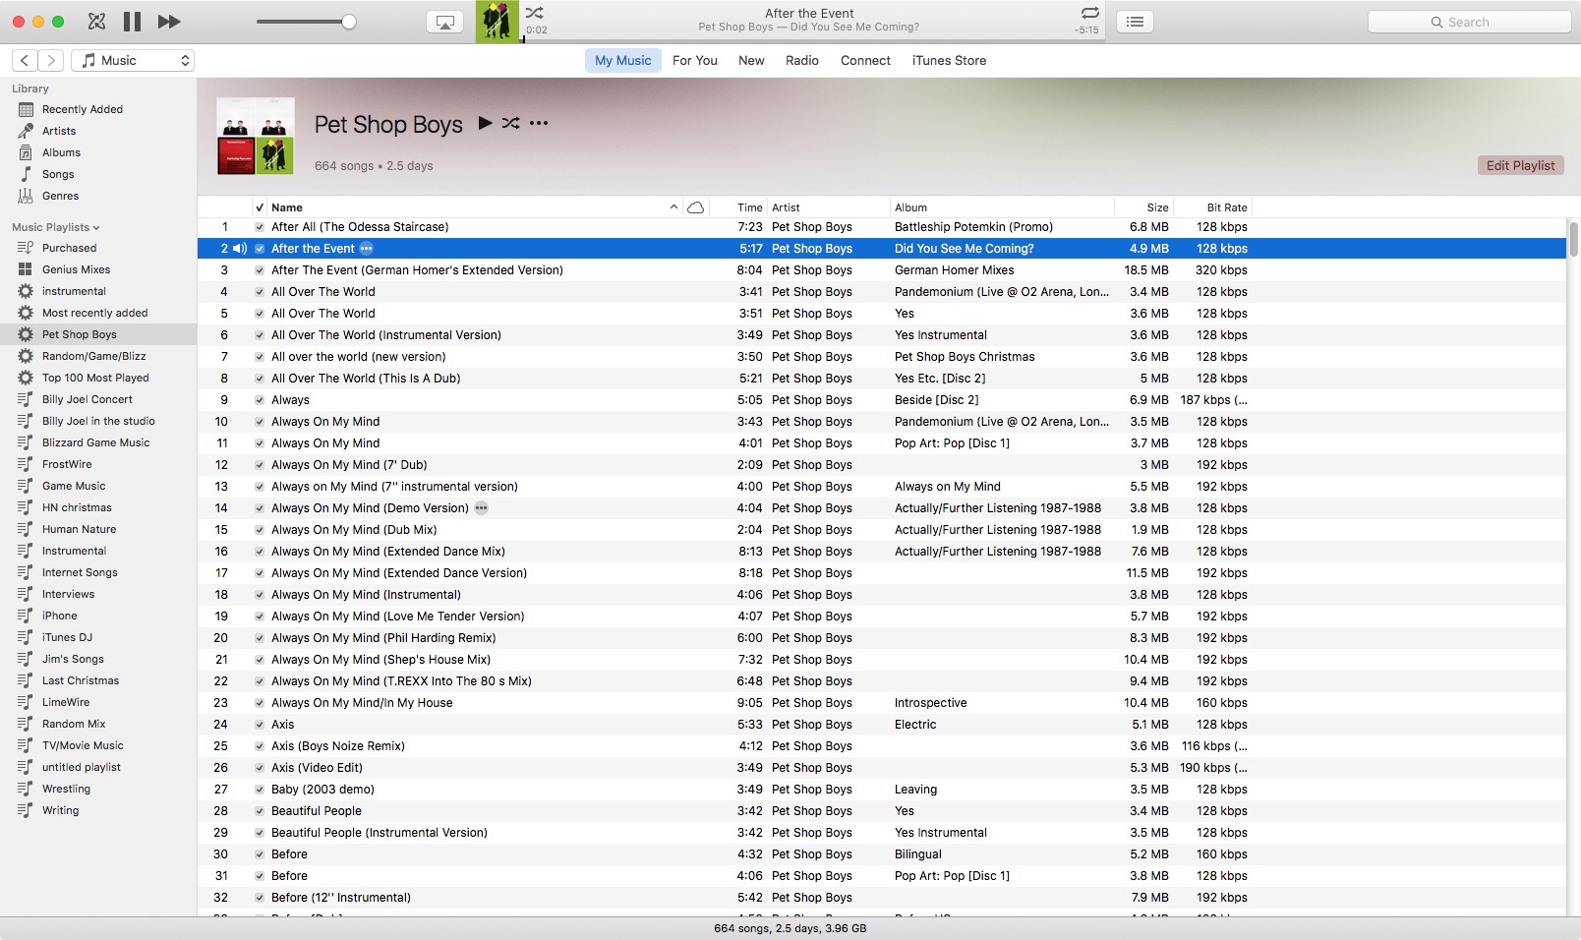This screenshot has width=1581, height=940.
Task: Sort songs by the Name column
Action: pos(475,207)
